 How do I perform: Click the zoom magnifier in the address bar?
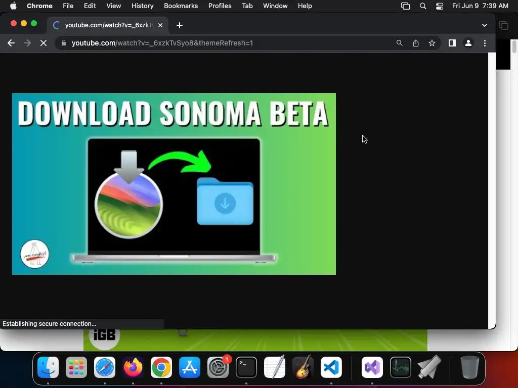pos(400,43)
